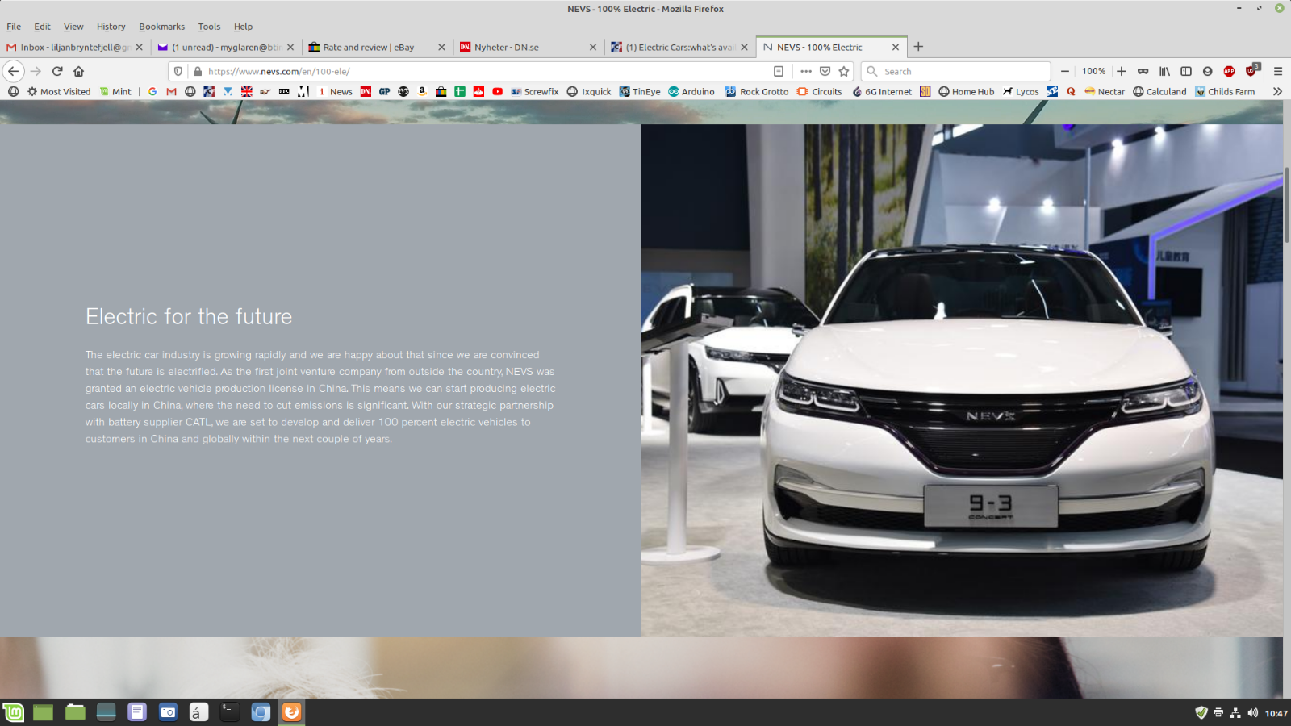Open the Calculand bookmark
1291x726 pixels.
pyautogui.click(x=1159, y=91)
